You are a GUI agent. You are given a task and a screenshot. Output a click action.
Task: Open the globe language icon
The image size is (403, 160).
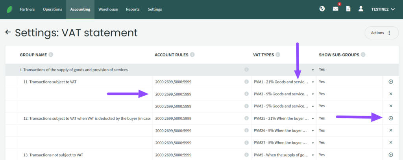pos(322,9)
